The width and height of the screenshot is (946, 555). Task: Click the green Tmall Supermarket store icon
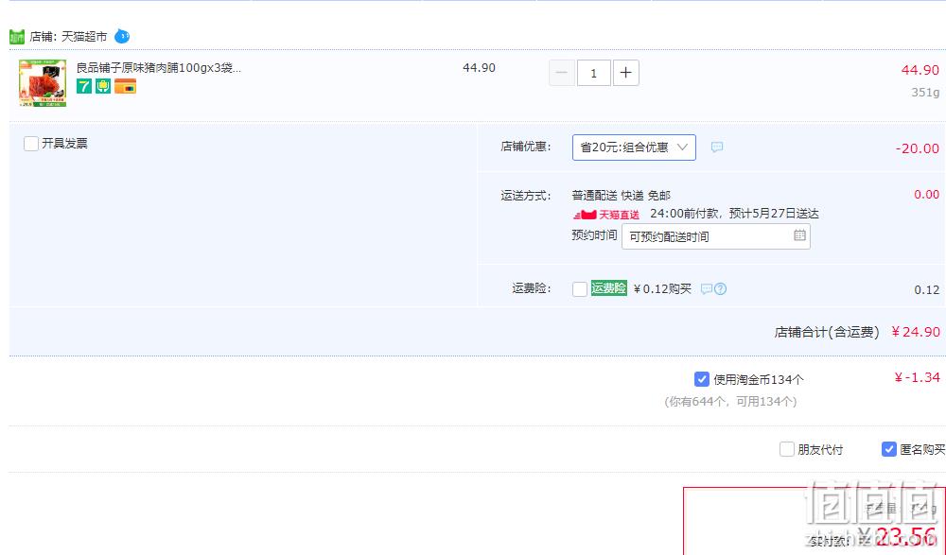pyautogui.click(x=17, y=37)
